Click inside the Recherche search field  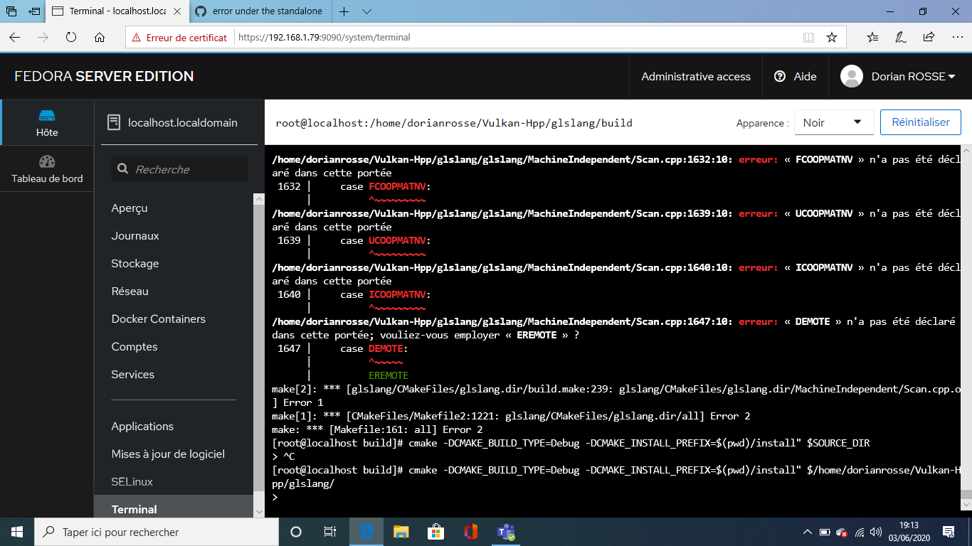(179, 169)
